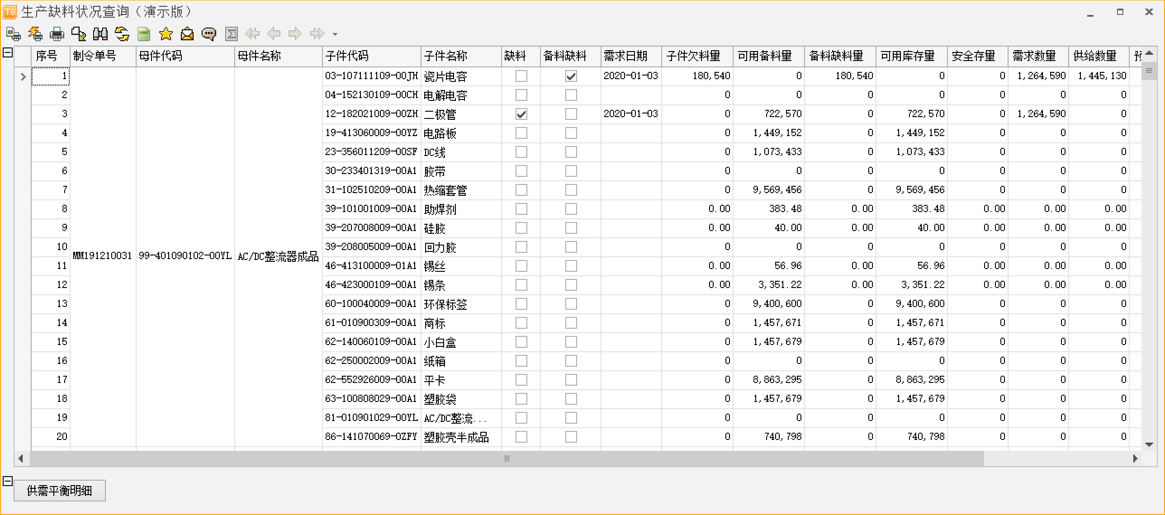Image resolution: width=1165 pixels, height=515 pixels.
Task: Collapse the 供需平衡明细 section
Action: (x=8, y=481)
